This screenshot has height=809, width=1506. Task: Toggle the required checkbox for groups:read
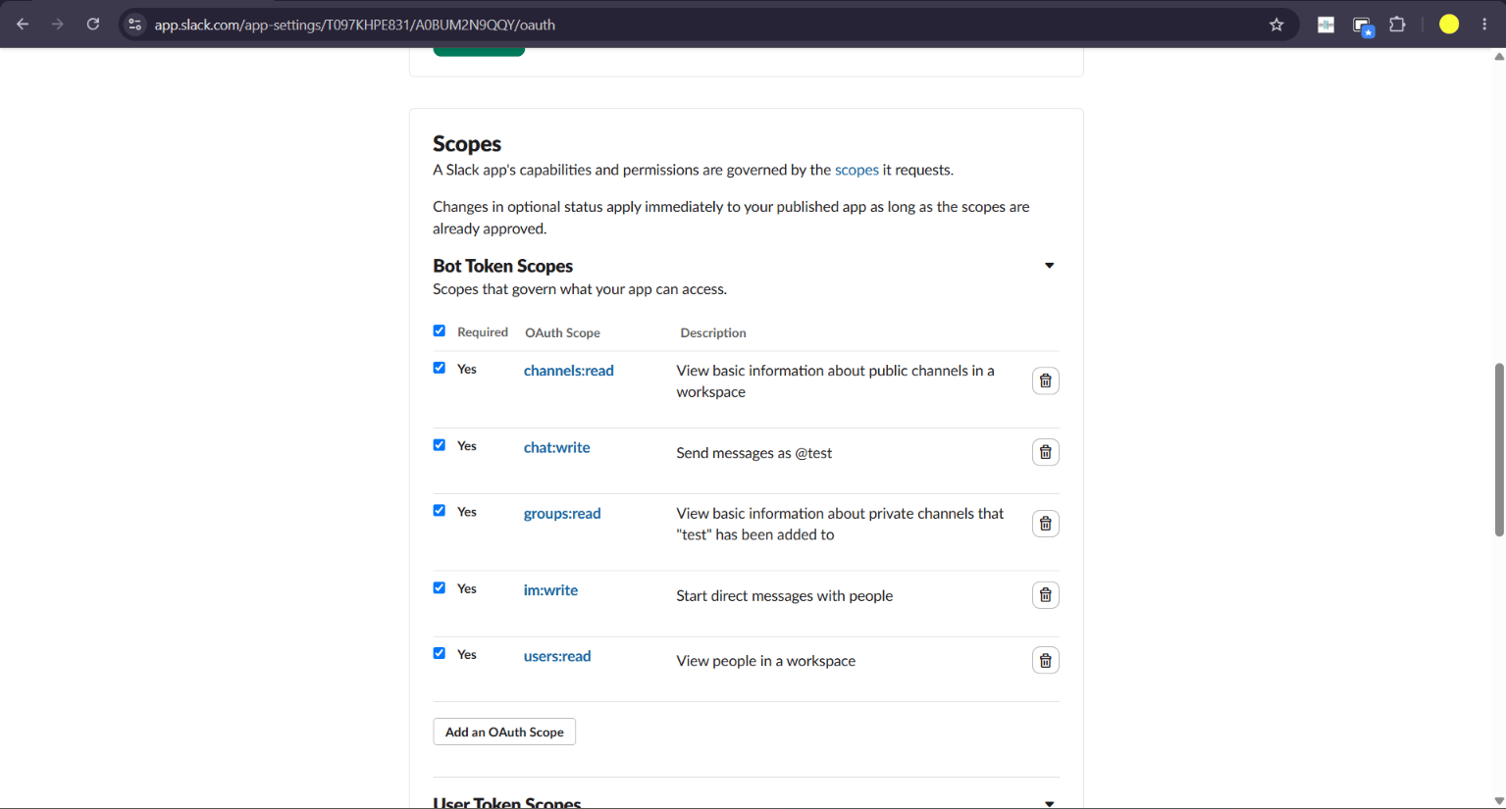(440, 511)
